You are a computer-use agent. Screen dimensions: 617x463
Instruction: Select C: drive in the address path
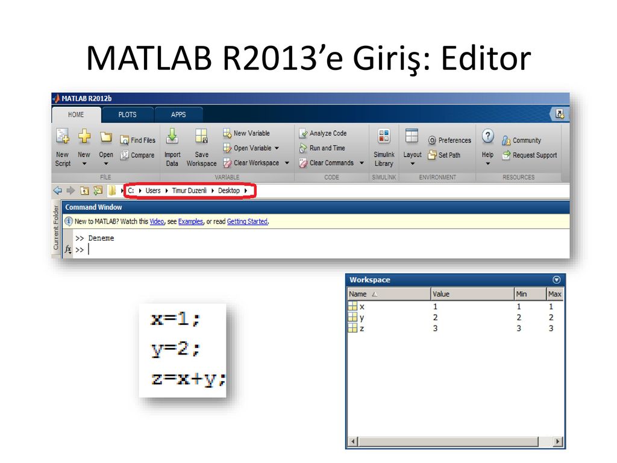click(131, 191)
